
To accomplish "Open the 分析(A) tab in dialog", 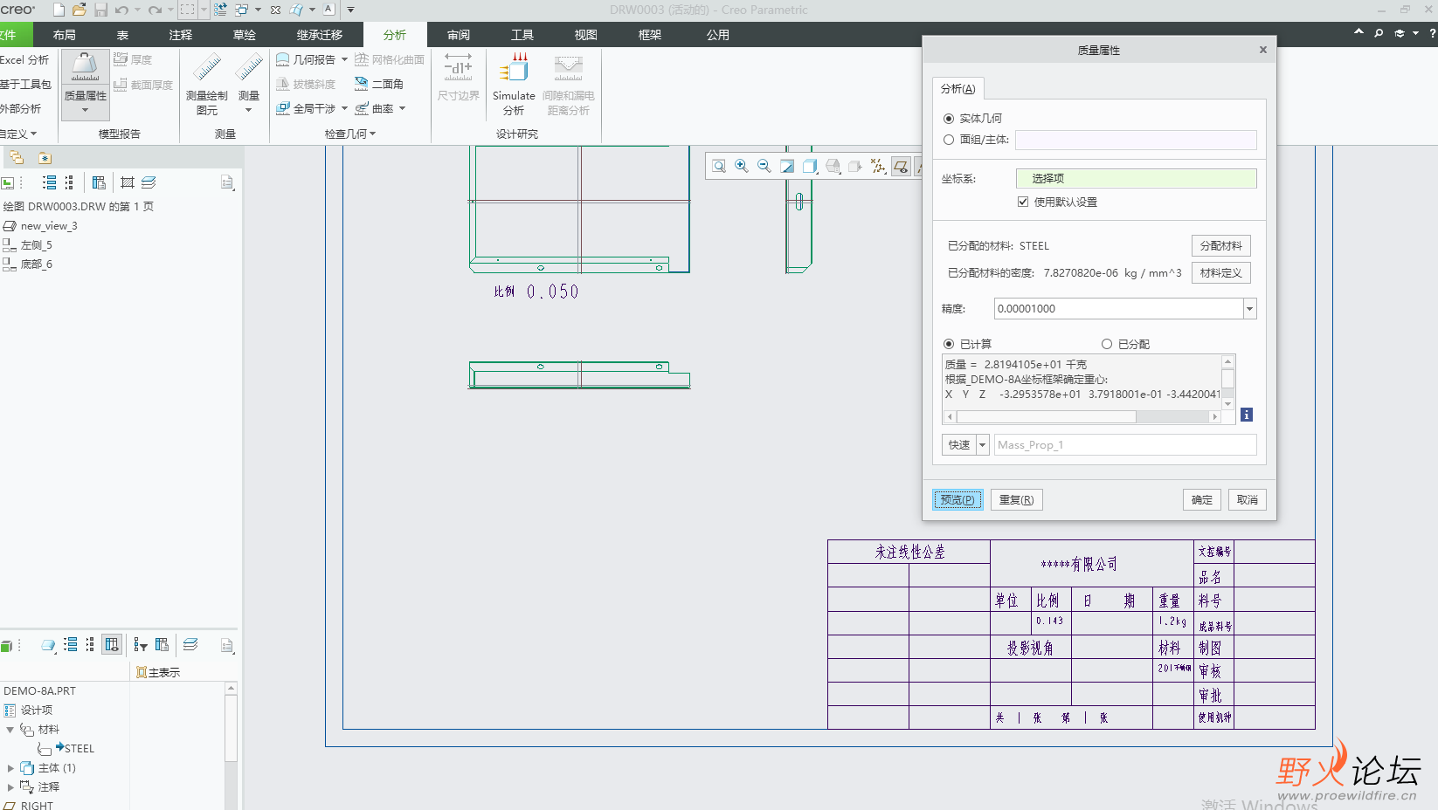I will tap(958, 89).
